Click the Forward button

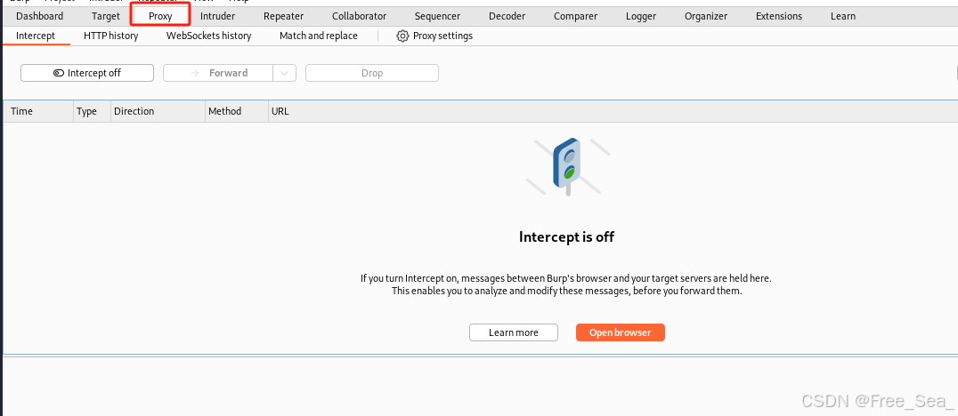[x=218, y=73]
